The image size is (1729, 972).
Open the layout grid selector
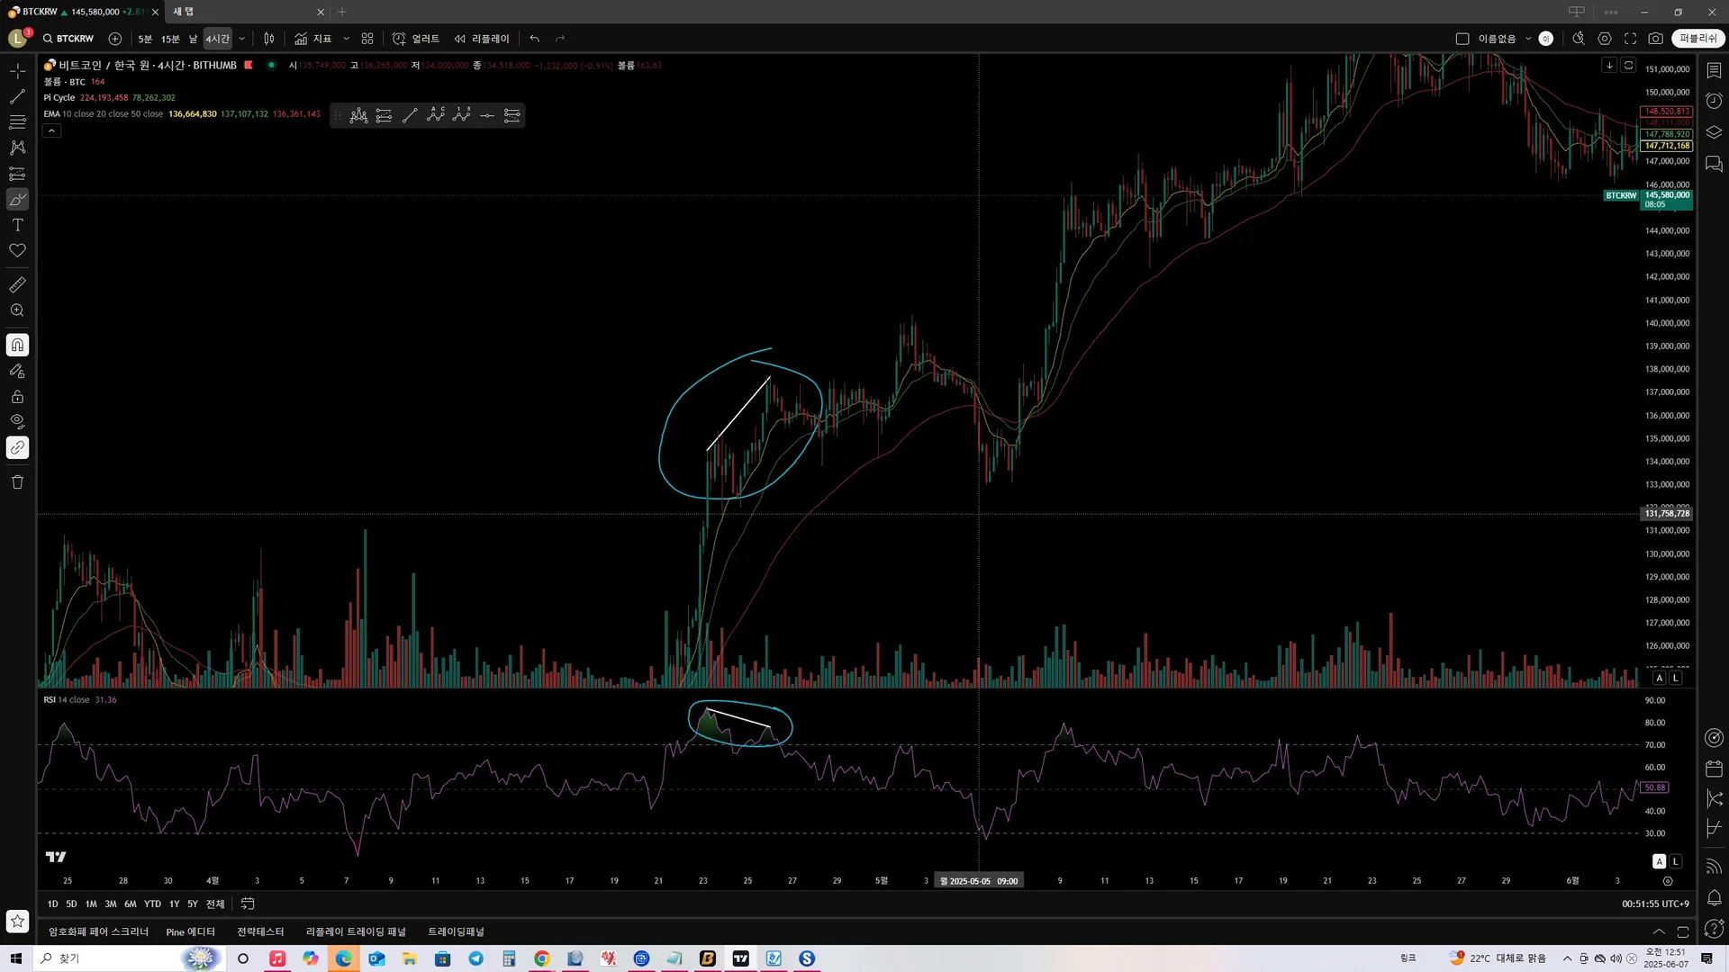(x=367, y=39)
